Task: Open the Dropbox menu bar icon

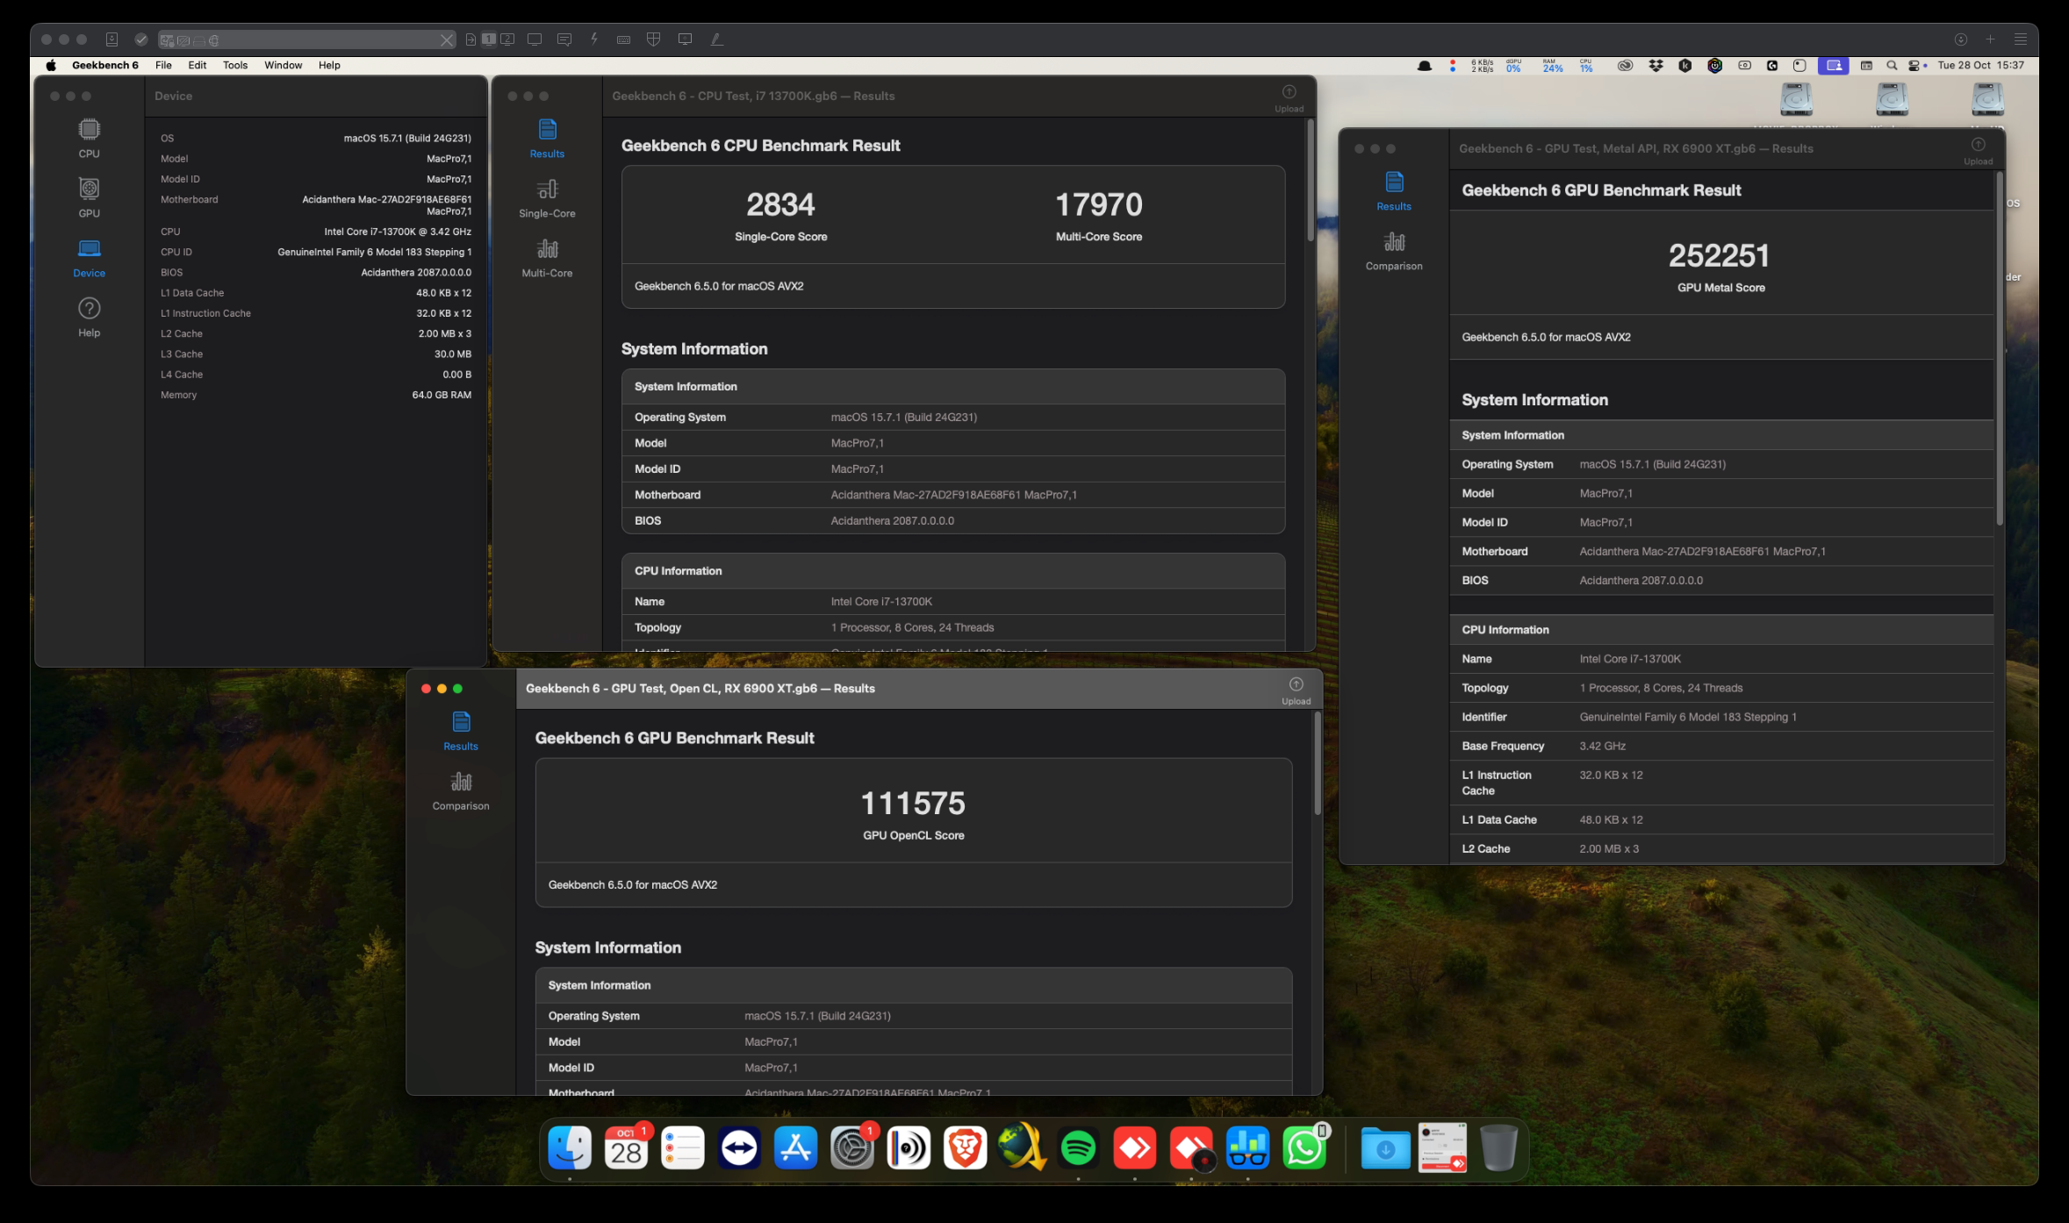Action: click(x=1656, y=65)
